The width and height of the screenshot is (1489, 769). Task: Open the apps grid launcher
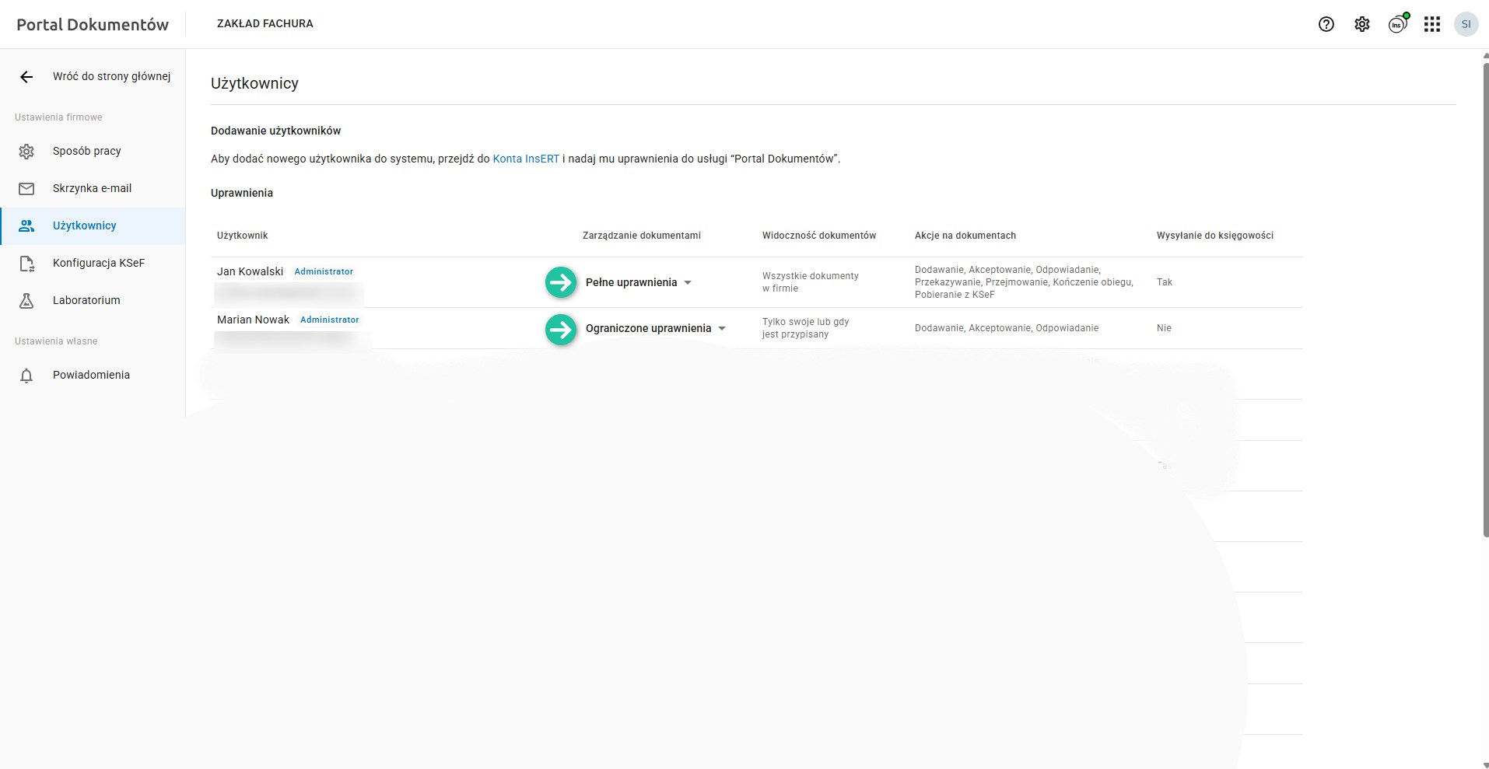(x=1432, y=24)
